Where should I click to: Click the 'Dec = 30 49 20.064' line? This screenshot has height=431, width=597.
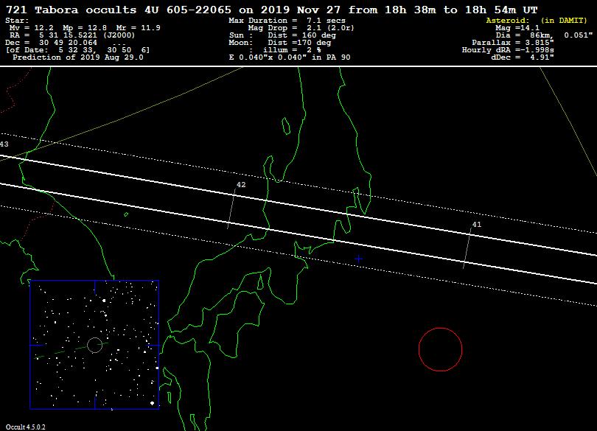click(51, 43)
